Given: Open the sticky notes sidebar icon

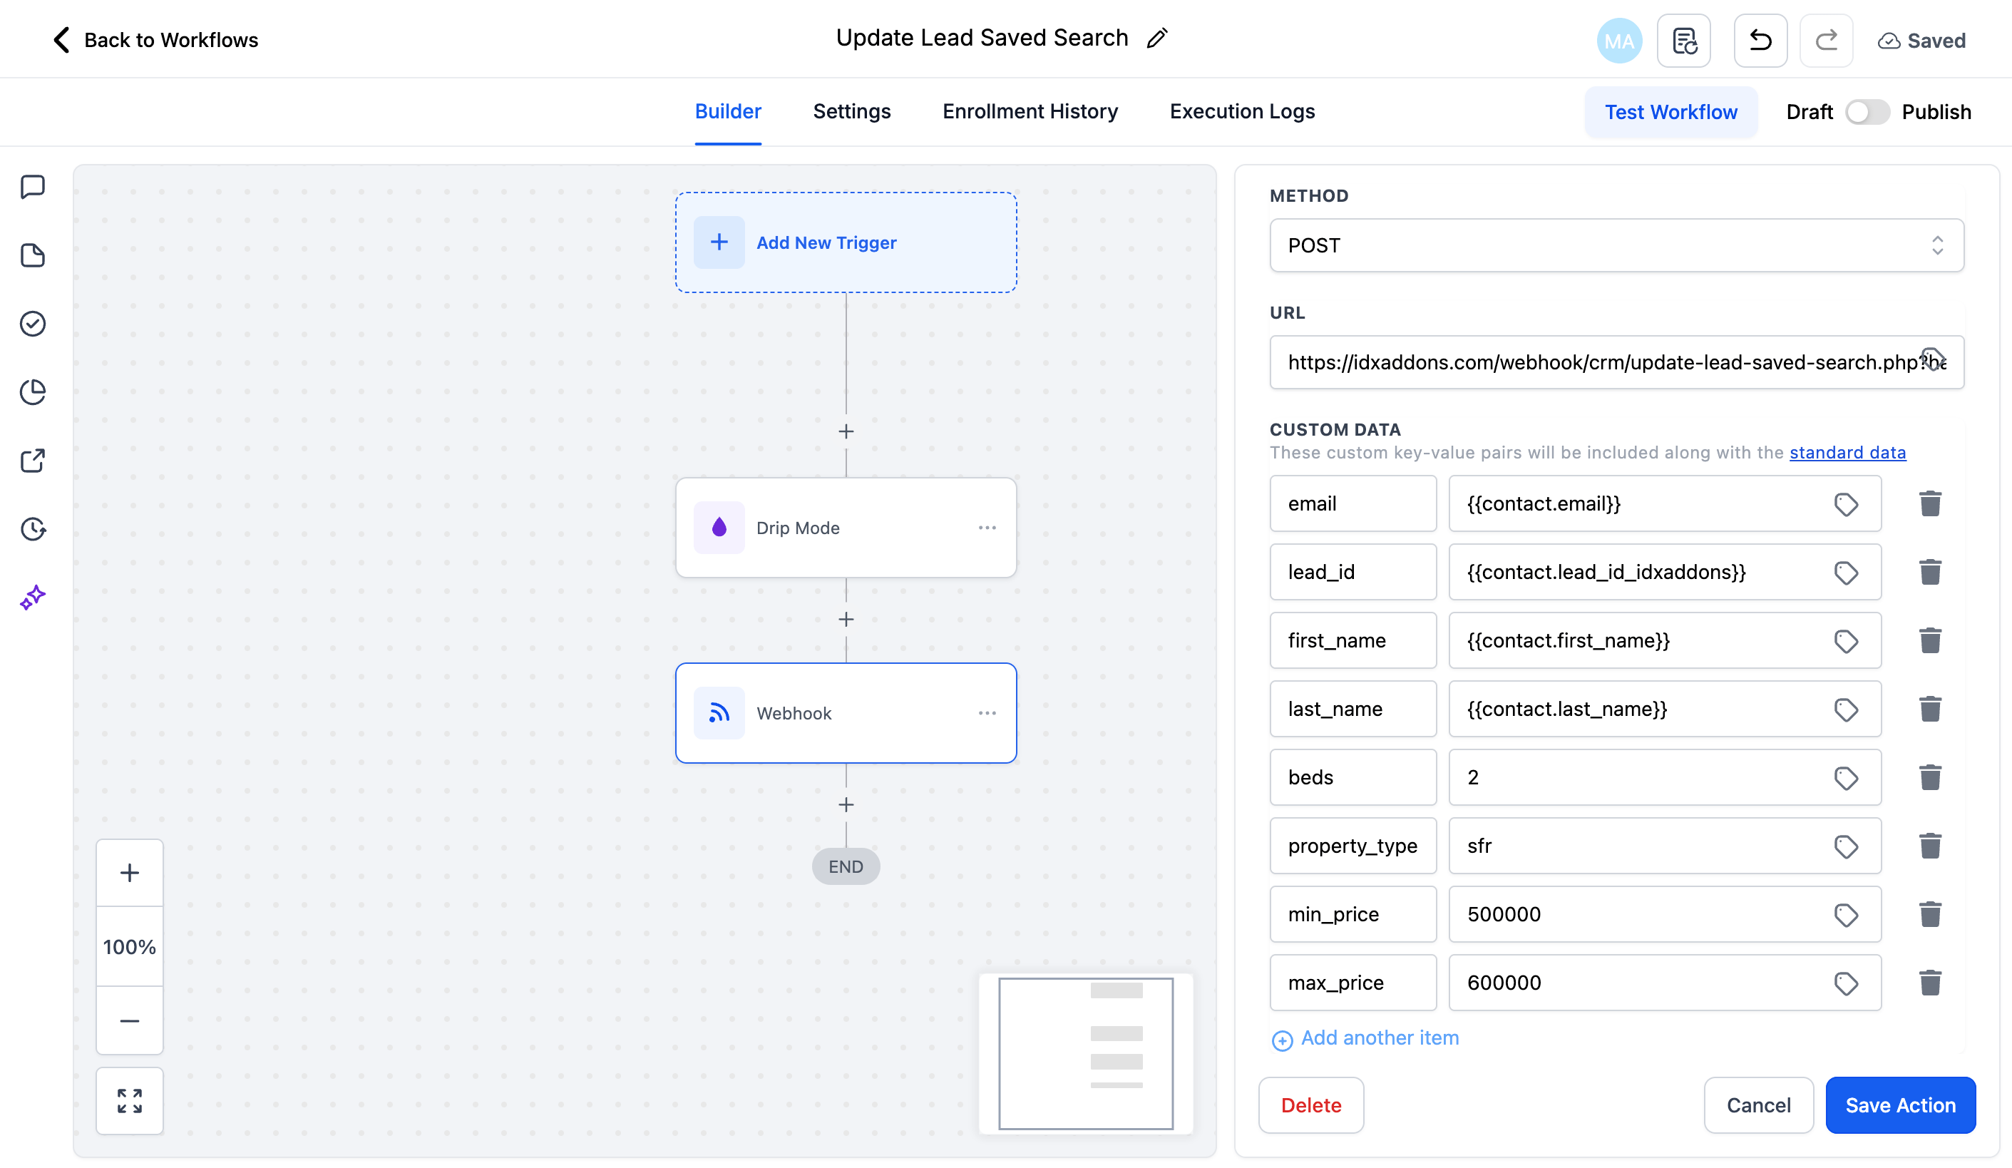Looking at the screenshot, I should [33, 255].
